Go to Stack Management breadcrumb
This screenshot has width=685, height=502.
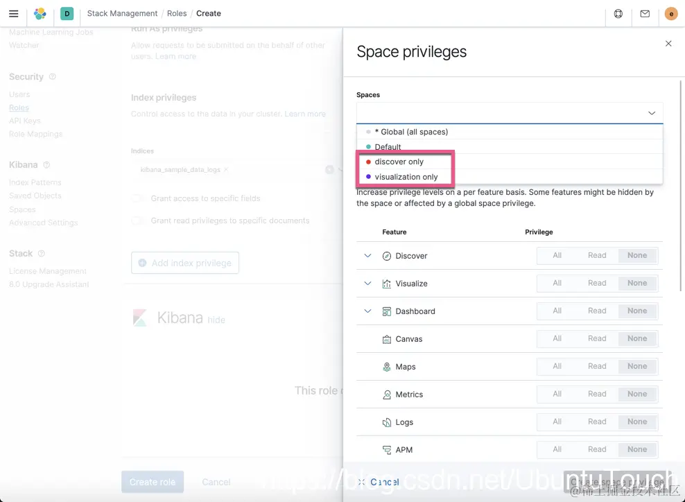click(x=122, y=14)
